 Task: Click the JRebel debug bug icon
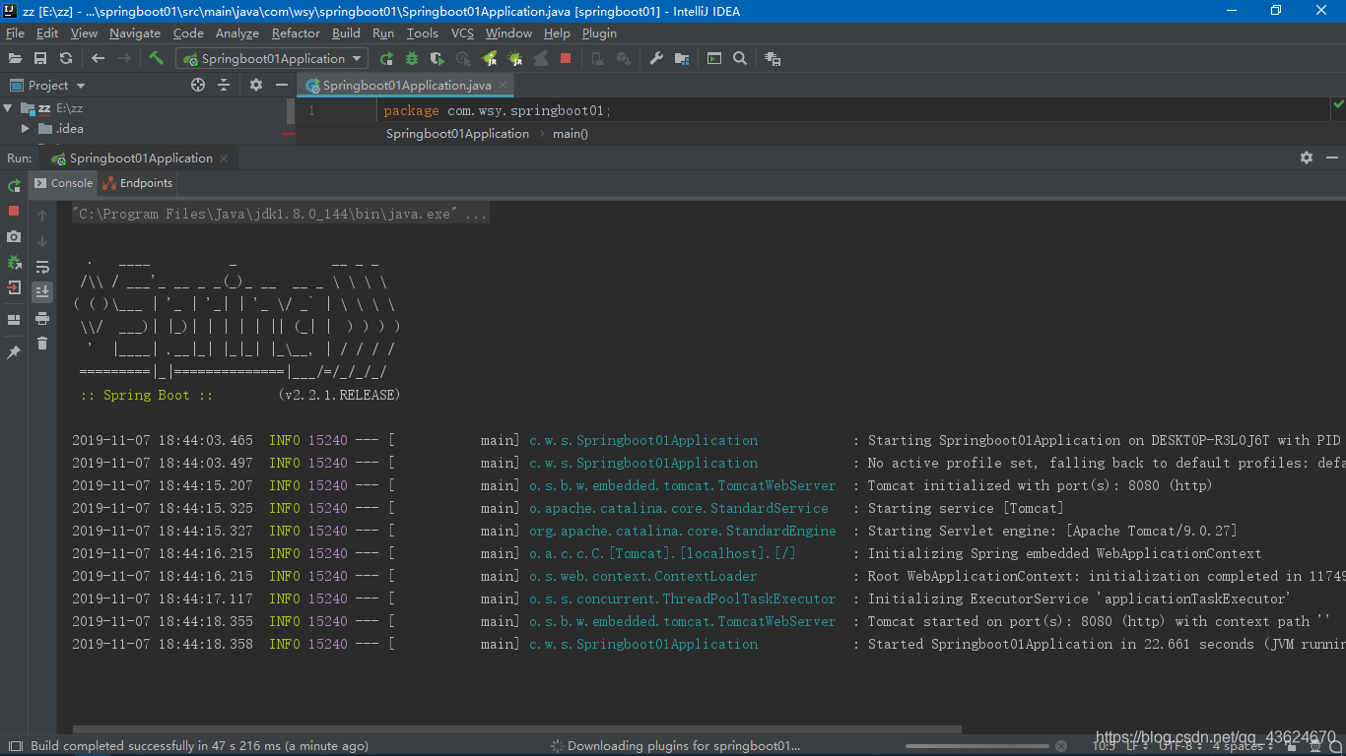click(515, 59)
